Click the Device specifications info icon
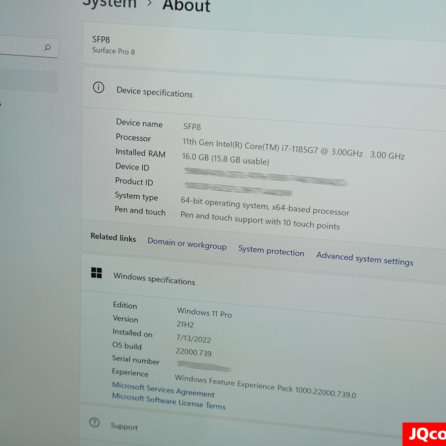The image size is (446, 446). 99,87
